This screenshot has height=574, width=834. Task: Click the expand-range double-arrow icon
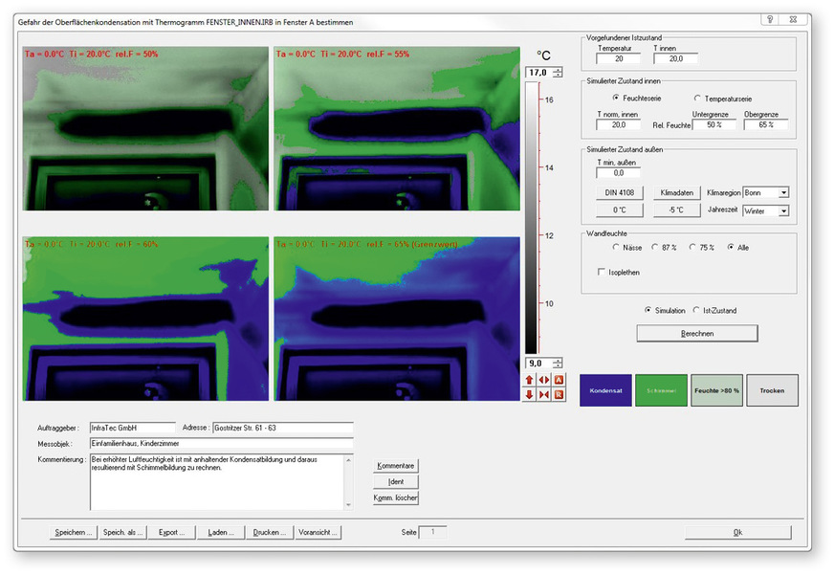coord(543,380)
